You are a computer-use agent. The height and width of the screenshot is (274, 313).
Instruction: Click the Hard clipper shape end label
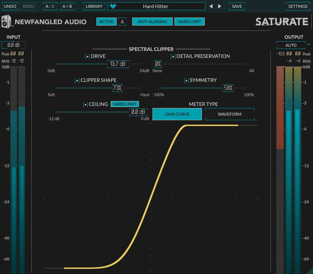tap(145, 95)
